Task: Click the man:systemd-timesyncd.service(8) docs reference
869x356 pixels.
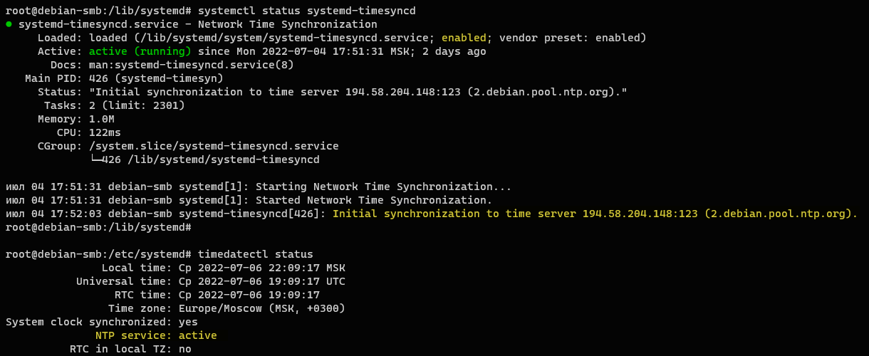Action: tap(191, 65)
